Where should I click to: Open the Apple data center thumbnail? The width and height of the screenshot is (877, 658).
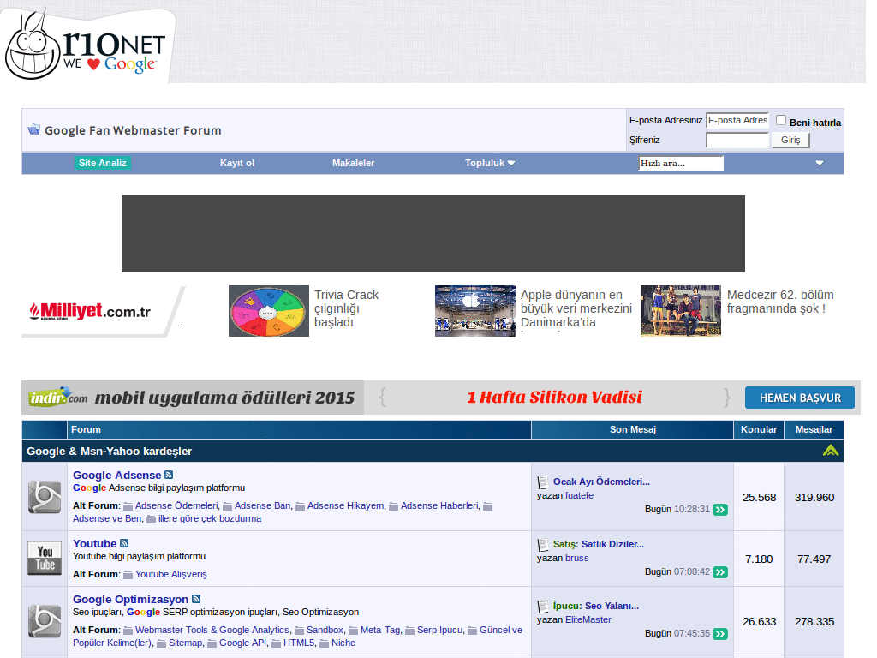point(474,311)
